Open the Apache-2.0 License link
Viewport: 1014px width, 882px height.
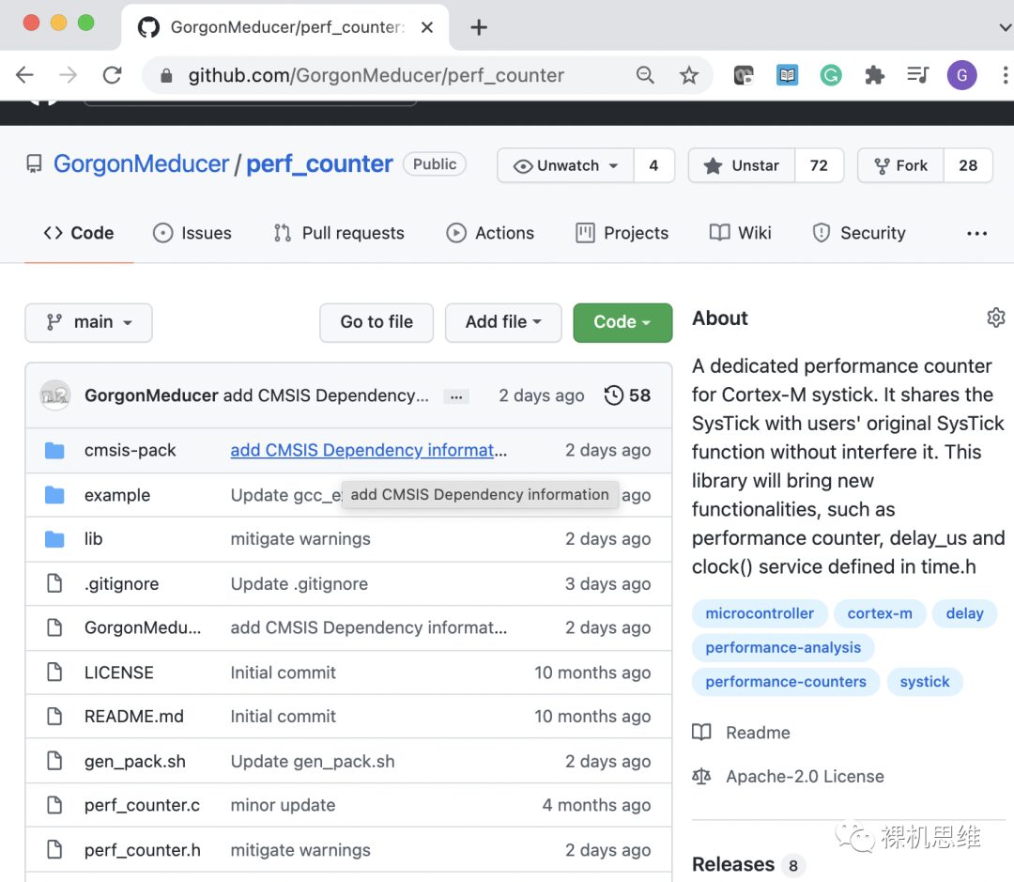click(805, 777)
